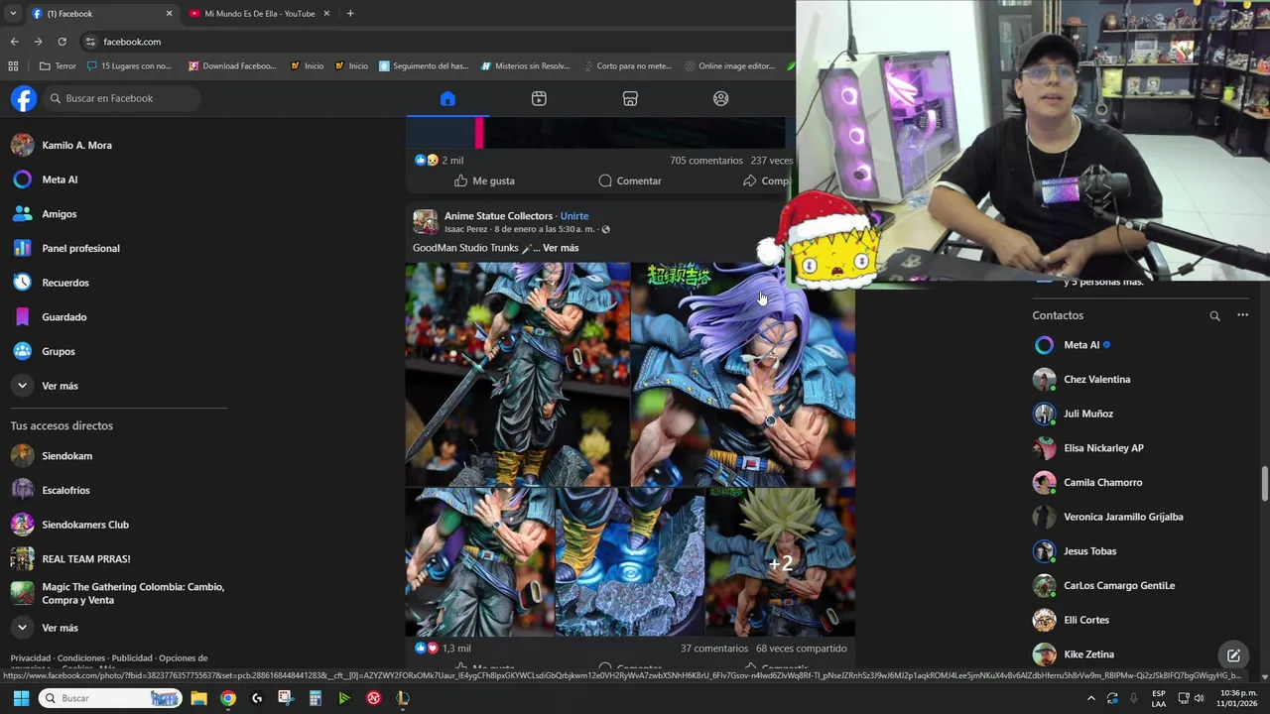Open the tab search dropdown arrow
This screenshot has width=1270, height=714.
click(13, 14)
